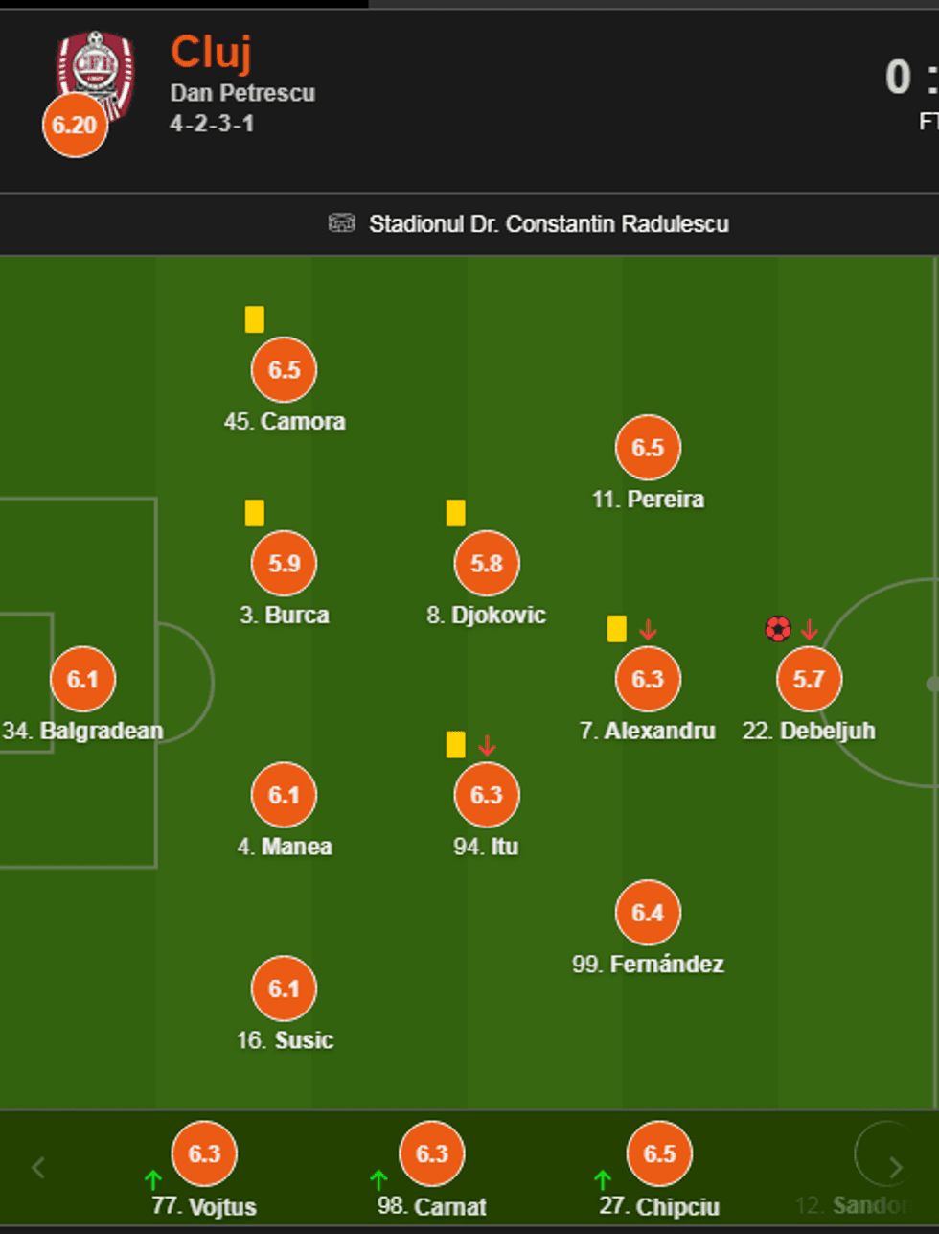Select substitute Chipciu's 6.5 rating badge

pos(659,1153)
